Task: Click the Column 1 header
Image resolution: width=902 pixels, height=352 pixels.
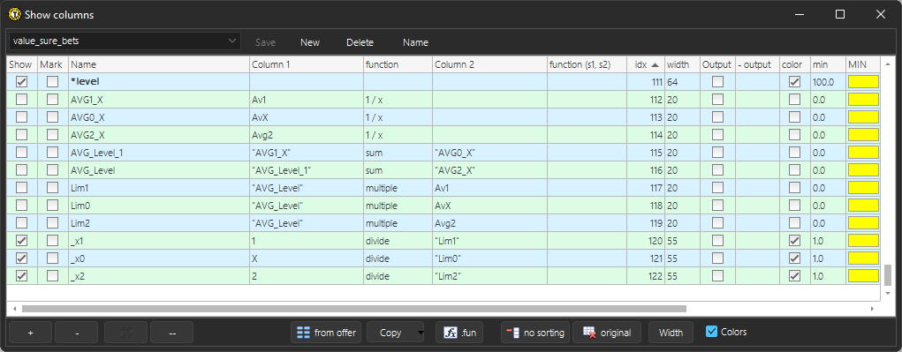Action: (307, 65)
